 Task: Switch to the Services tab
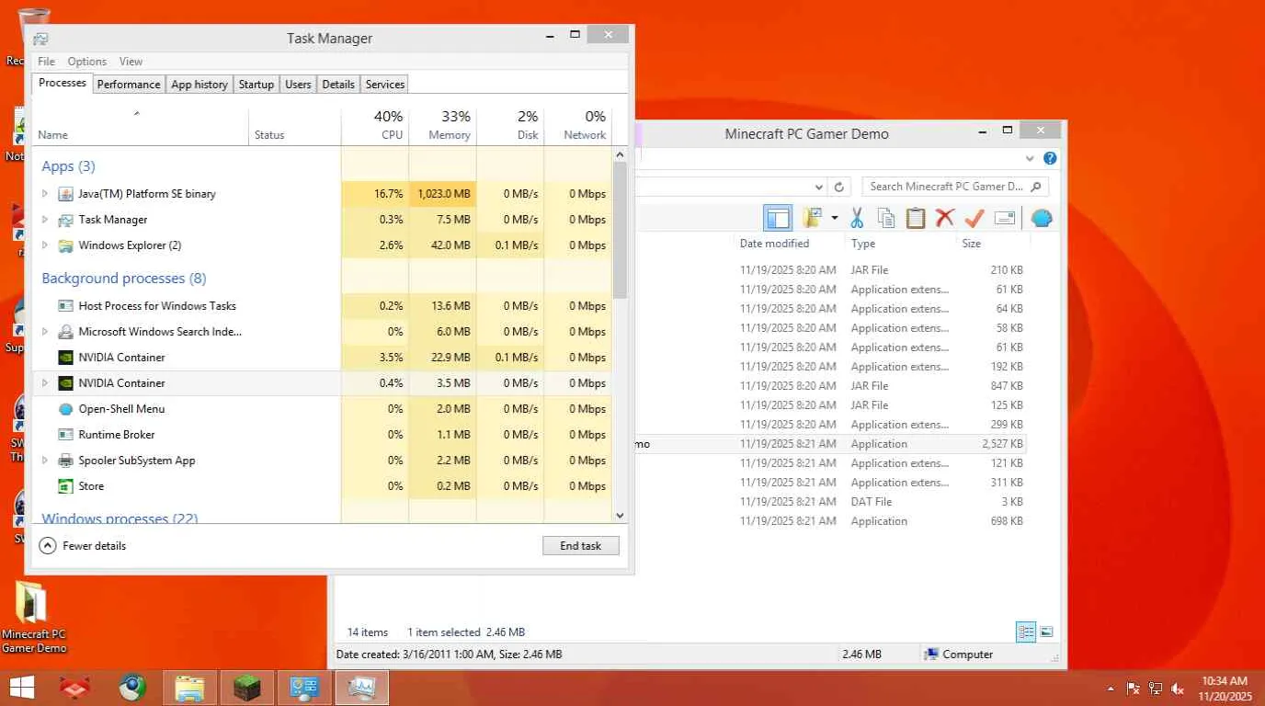(385, 85)
